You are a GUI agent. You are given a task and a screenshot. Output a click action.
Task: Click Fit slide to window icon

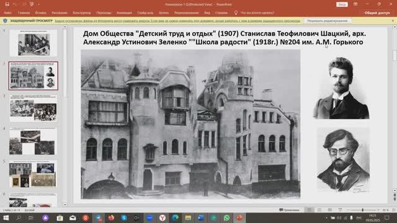point(394,210)
